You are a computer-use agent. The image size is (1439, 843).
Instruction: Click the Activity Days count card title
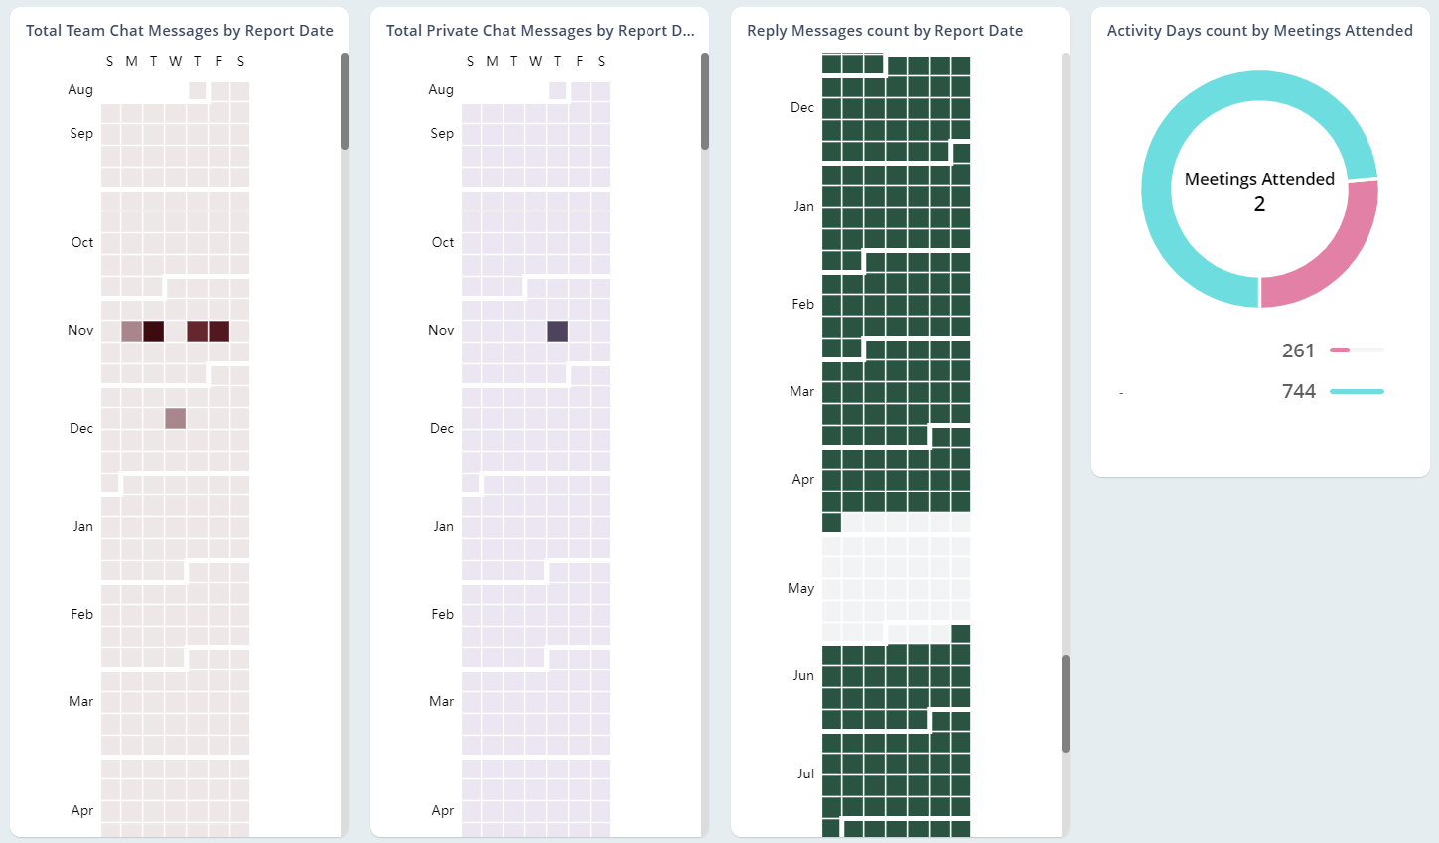1259,31
